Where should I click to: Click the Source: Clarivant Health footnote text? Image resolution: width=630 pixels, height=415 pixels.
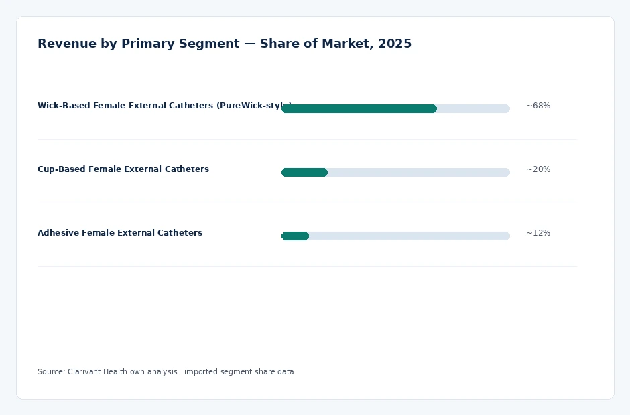click(x=107, y=371)
